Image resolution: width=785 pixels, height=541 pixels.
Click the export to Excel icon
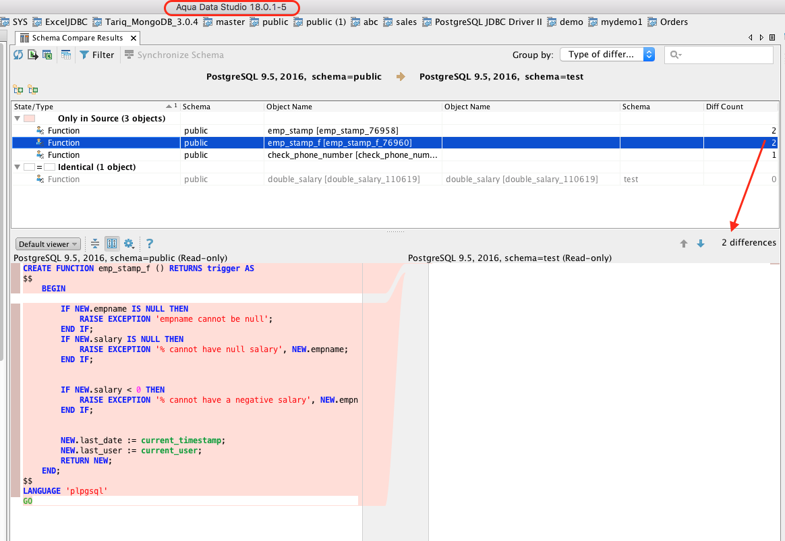click(48, 55)
